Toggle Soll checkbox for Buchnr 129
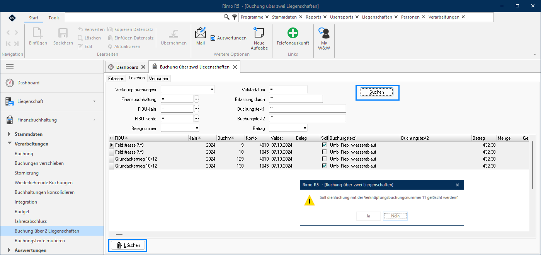The image size is (541, 255). [x=324, y=159]
